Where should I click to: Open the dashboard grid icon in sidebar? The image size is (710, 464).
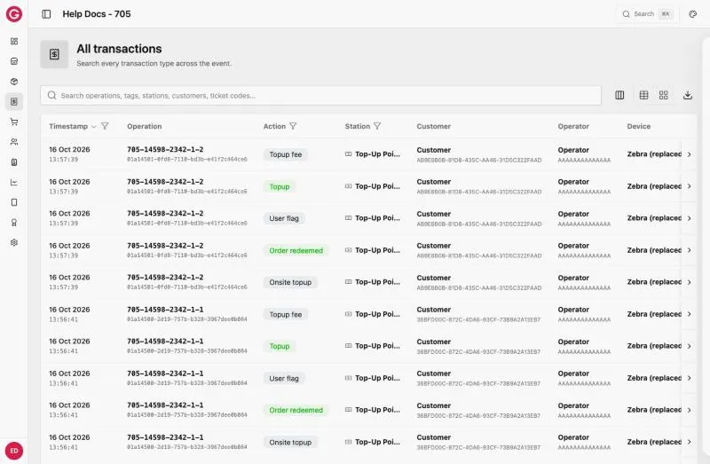14,41
